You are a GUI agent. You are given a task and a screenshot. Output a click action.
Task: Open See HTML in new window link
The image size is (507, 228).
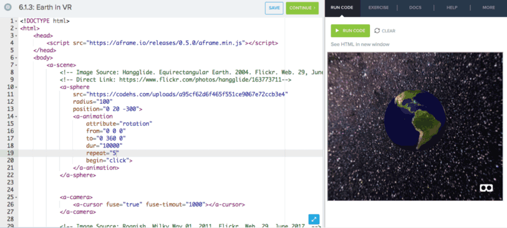360,44
